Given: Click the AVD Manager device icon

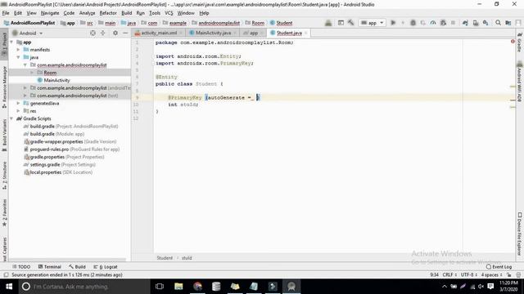Looking at the screenshot, I should tap(476, 23).
